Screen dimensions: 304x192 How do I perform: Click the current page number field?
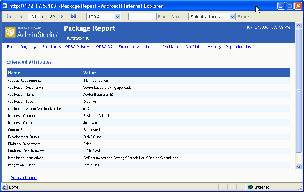[x=34, y=17]
